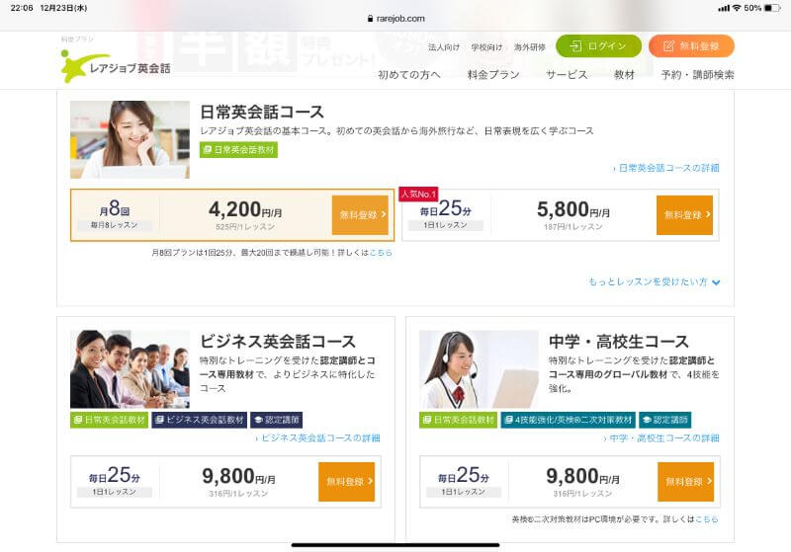The image size is (791, 552).
Task: Click 日常英会話教材 tag in 中学・高校生 card
Action: tap(458, 420)
